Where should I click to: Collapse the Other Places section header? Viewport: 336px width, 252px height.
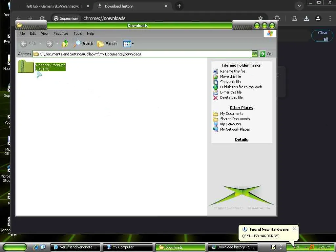click(241, 108)
